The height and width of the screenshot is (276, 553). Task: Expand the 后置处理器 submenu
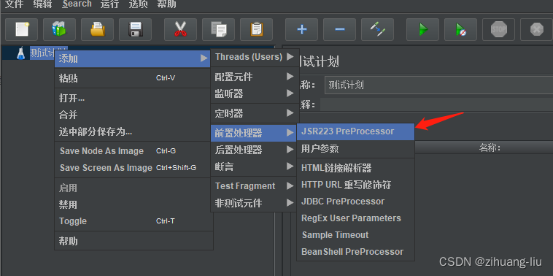click(x=254, y=150)
